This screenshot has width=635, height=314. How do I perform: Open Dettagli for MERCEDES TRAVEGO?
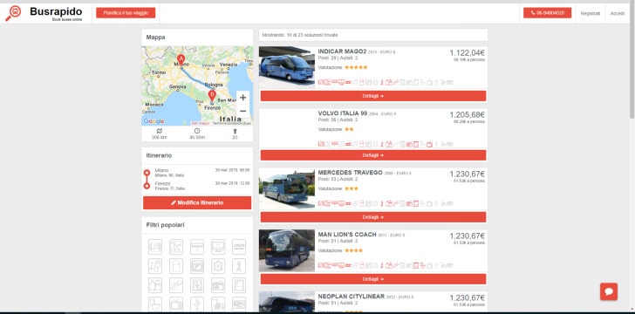(373, 217)
